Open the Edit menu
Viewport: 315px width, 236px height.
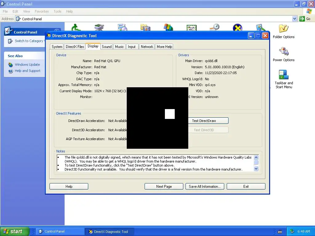[x=15, y=11]
